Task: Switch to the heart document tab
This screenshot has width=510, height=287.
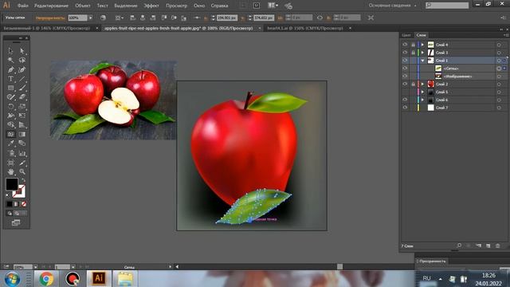Action: click(304, 29)
